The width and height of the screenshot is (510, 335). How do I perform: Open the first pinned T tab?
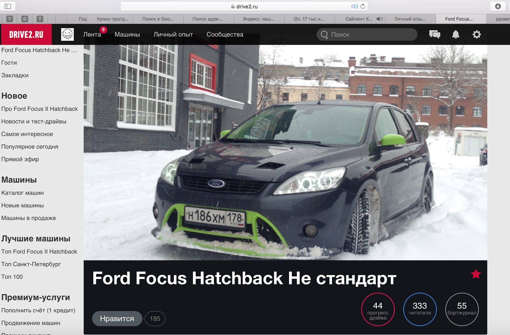(10, 19)
